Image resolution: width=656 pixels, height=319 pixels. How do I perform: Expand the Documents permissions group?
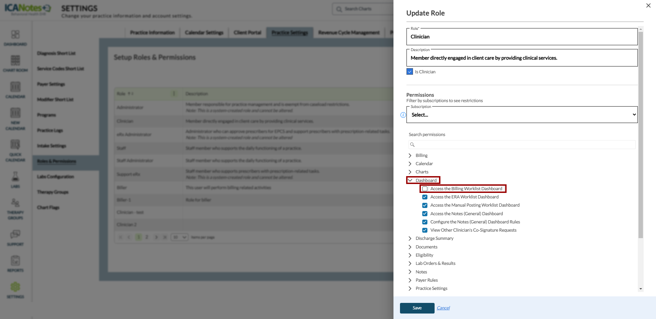410,247
